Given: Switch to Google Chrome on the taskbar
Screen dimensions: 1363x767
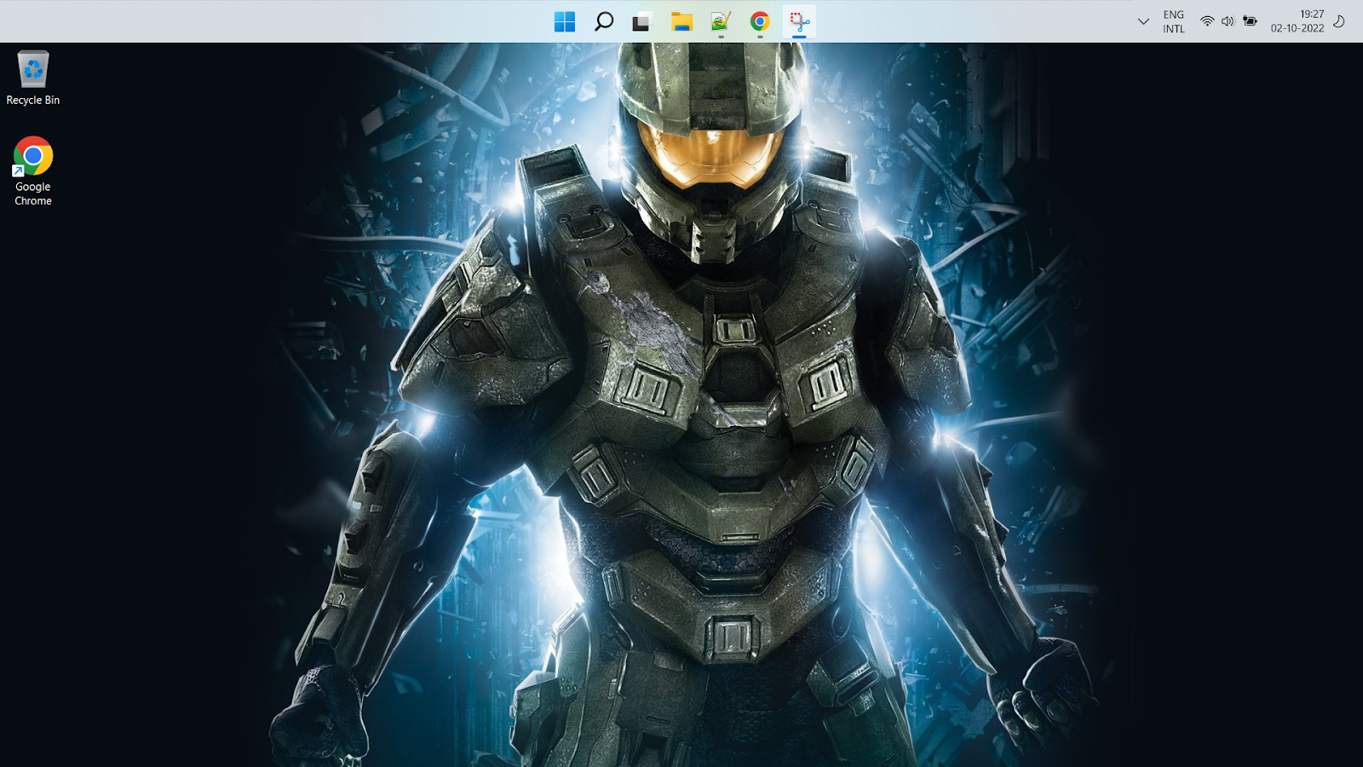Looking at the screenshot, I should tap(760, 21).
